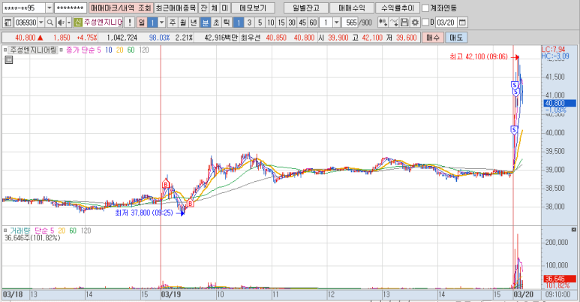Open the stock code 036930 dropdown
Screen dimensions: 580x302
pyautogui.click(x=41, y=23)
